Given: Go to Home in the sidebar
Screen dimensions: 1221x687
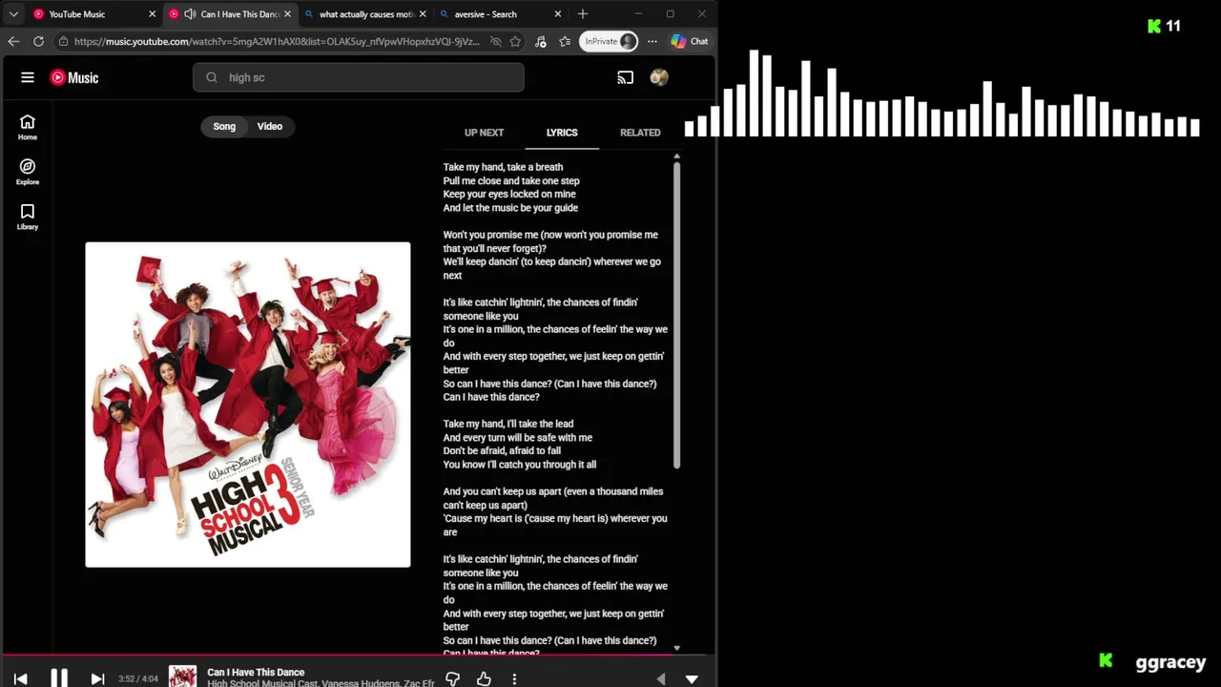Looking at the screenshot, I should [28, 128].
